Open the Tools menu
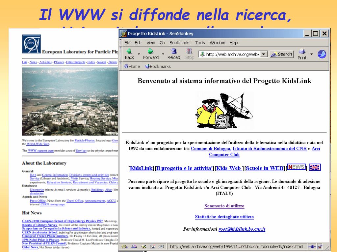 click(x=200, y=43)
